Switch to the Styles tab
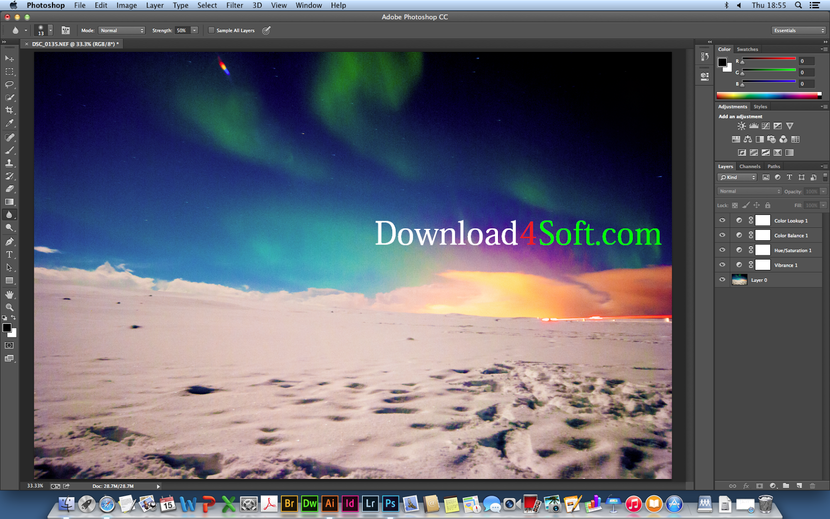The width and height of the screenshot is (830, 519). click(x=760, y=107)
